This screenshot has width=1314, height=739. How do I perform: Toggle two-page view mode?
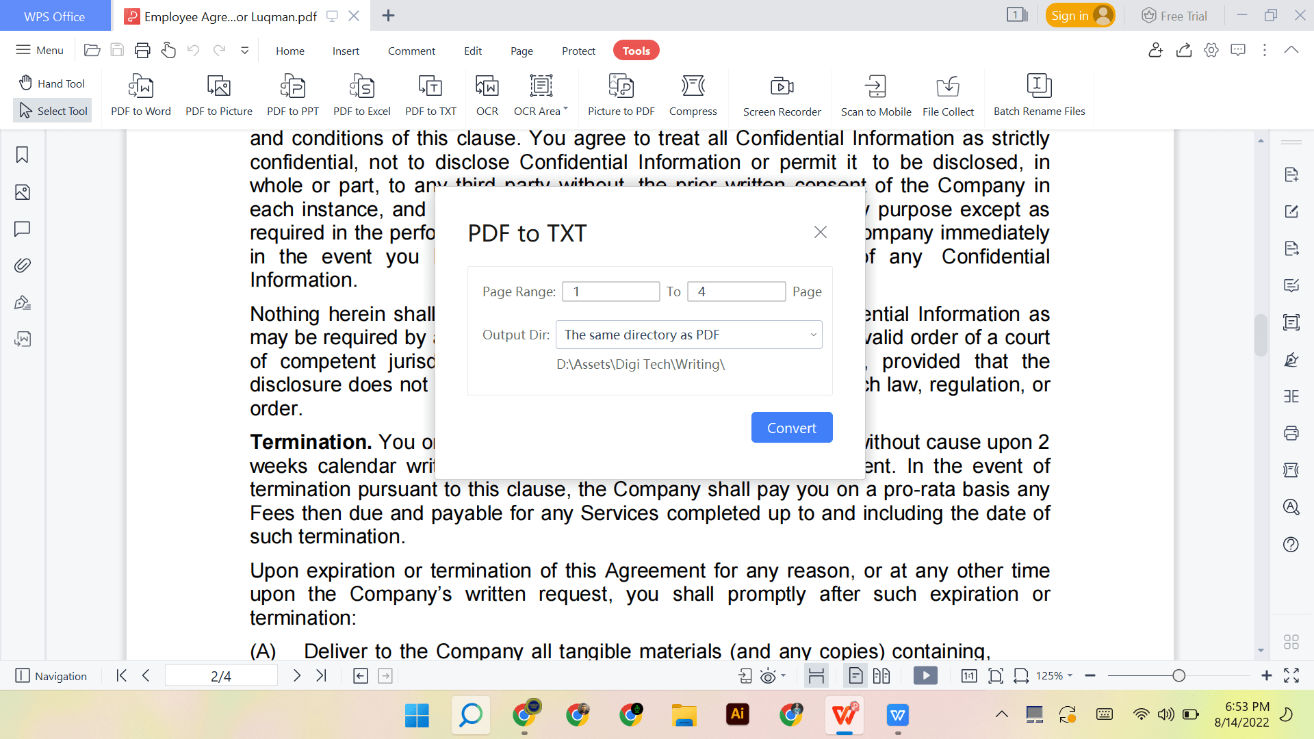881,675
